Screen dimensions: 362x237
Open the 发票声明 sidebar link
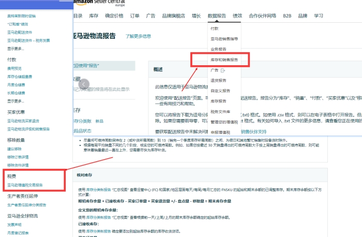[x=14, y=225]
